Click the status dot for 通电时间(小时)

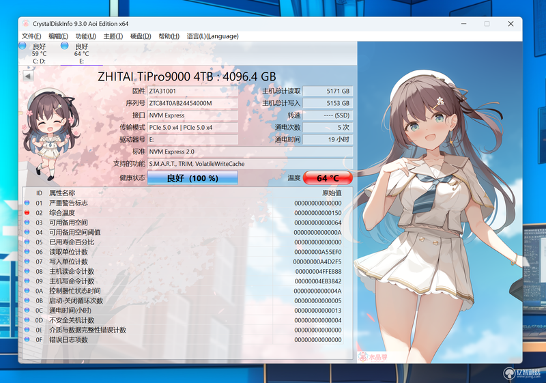pyautogui.click(x=27, y=310)
